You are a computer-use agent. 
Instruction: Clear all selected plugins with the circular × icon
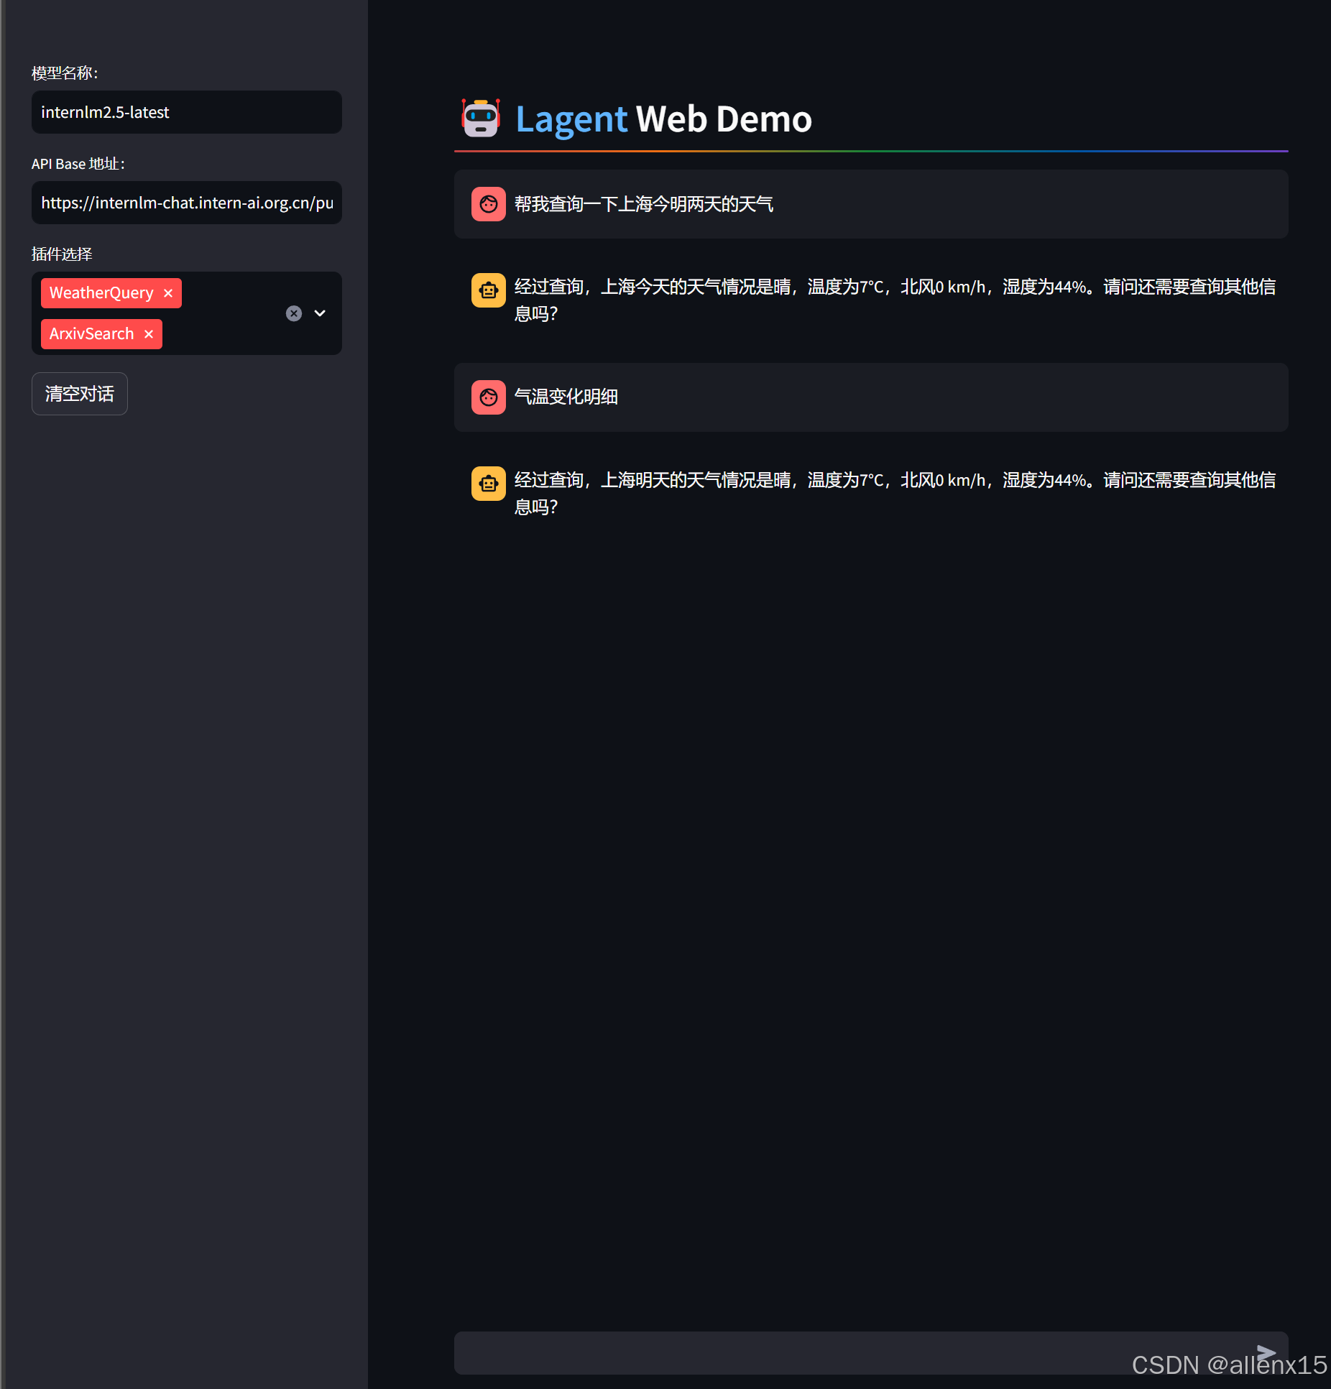click(x=293, y=313)
